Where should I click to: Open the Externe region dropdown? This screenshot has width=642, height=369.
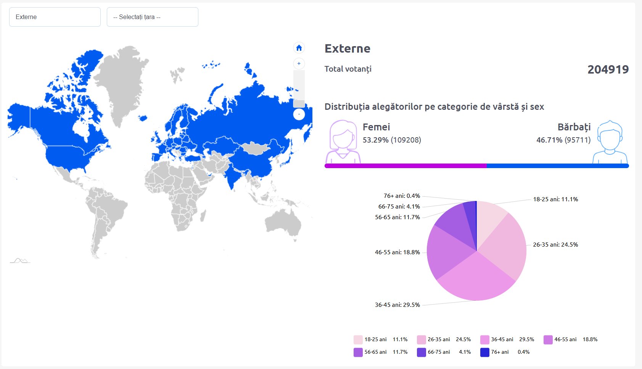(x=55, y=17)
